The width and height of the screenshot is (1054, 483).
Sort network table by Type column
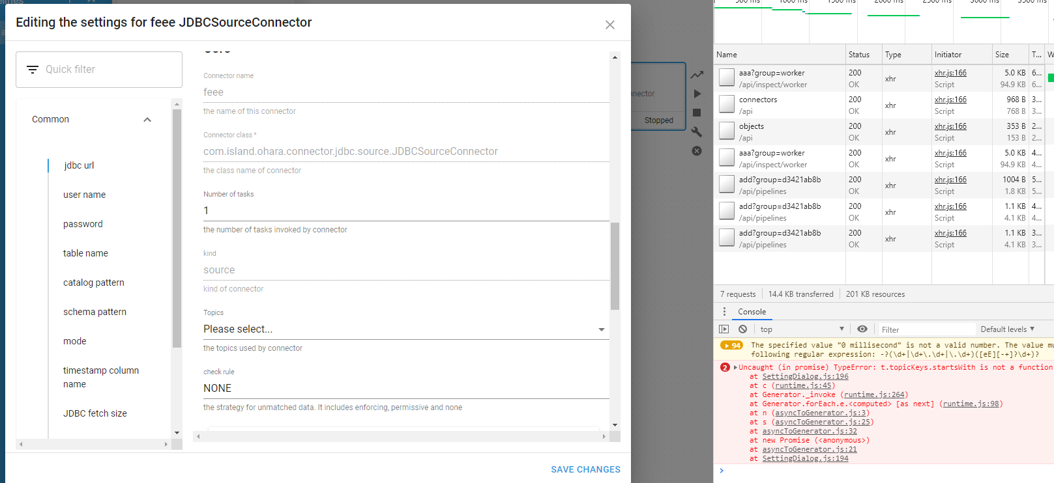[x=907, y=55]
